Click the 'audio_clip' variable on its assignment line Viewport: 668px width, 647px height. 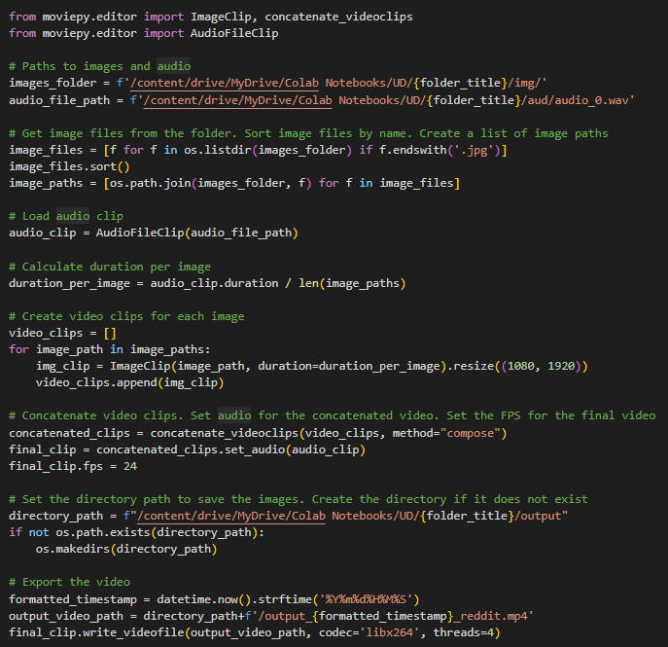tap(43, 234)
